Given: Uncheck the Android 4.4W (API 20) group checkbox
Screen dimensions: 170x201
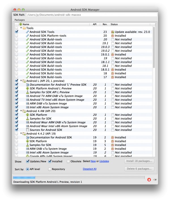Looking at the screenshot, I should [16, 111].
